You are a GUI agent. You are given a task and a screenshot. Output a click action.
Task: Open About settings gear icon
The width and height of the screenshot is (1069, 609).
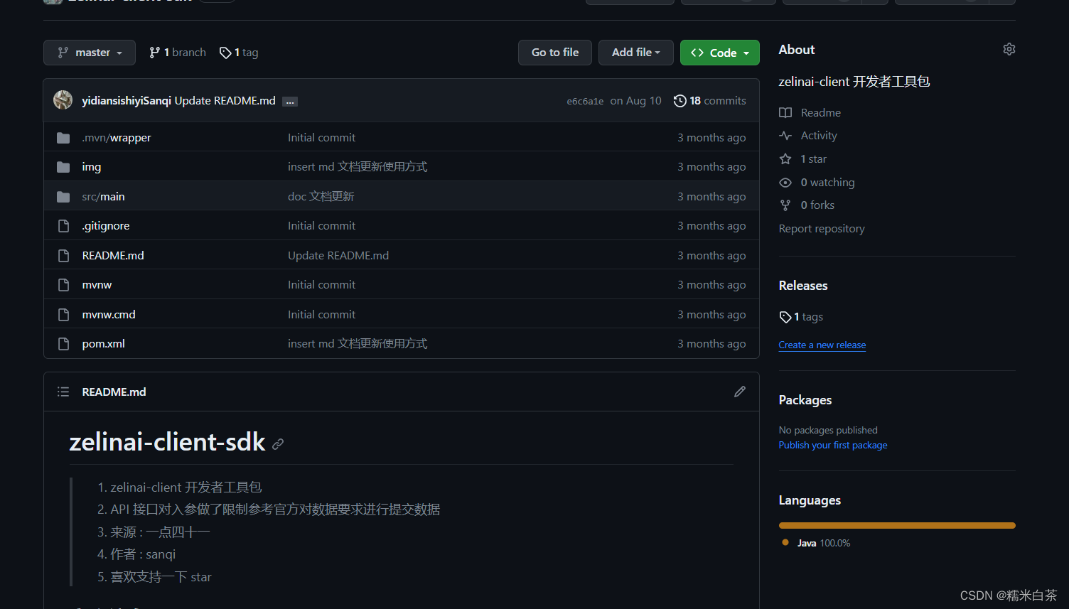[1009, 49]
